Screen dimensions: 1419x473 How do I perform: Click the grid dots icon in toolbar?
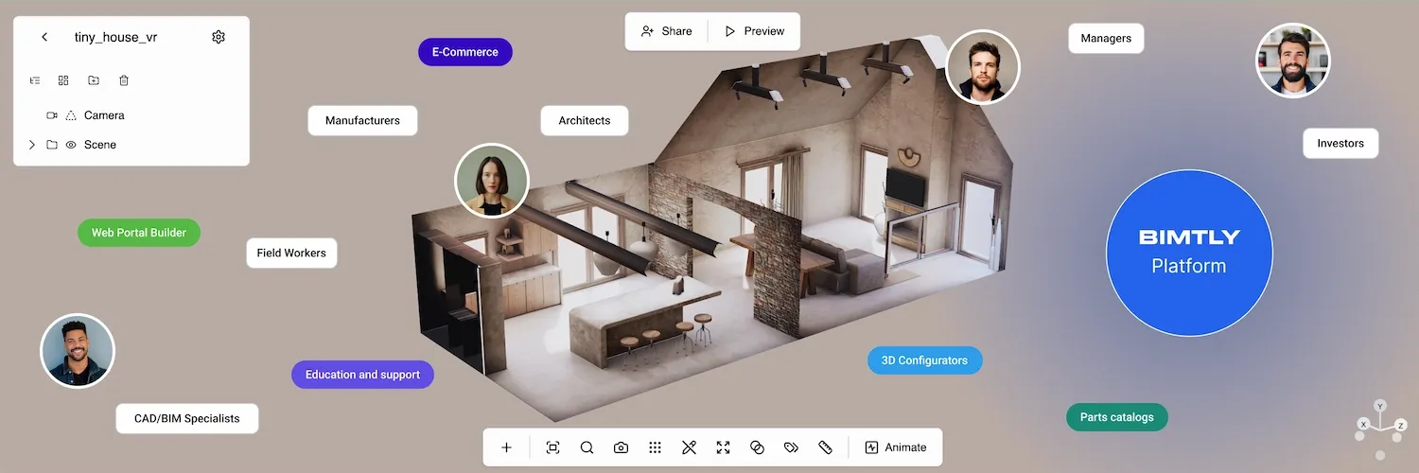tap(655, 447)
